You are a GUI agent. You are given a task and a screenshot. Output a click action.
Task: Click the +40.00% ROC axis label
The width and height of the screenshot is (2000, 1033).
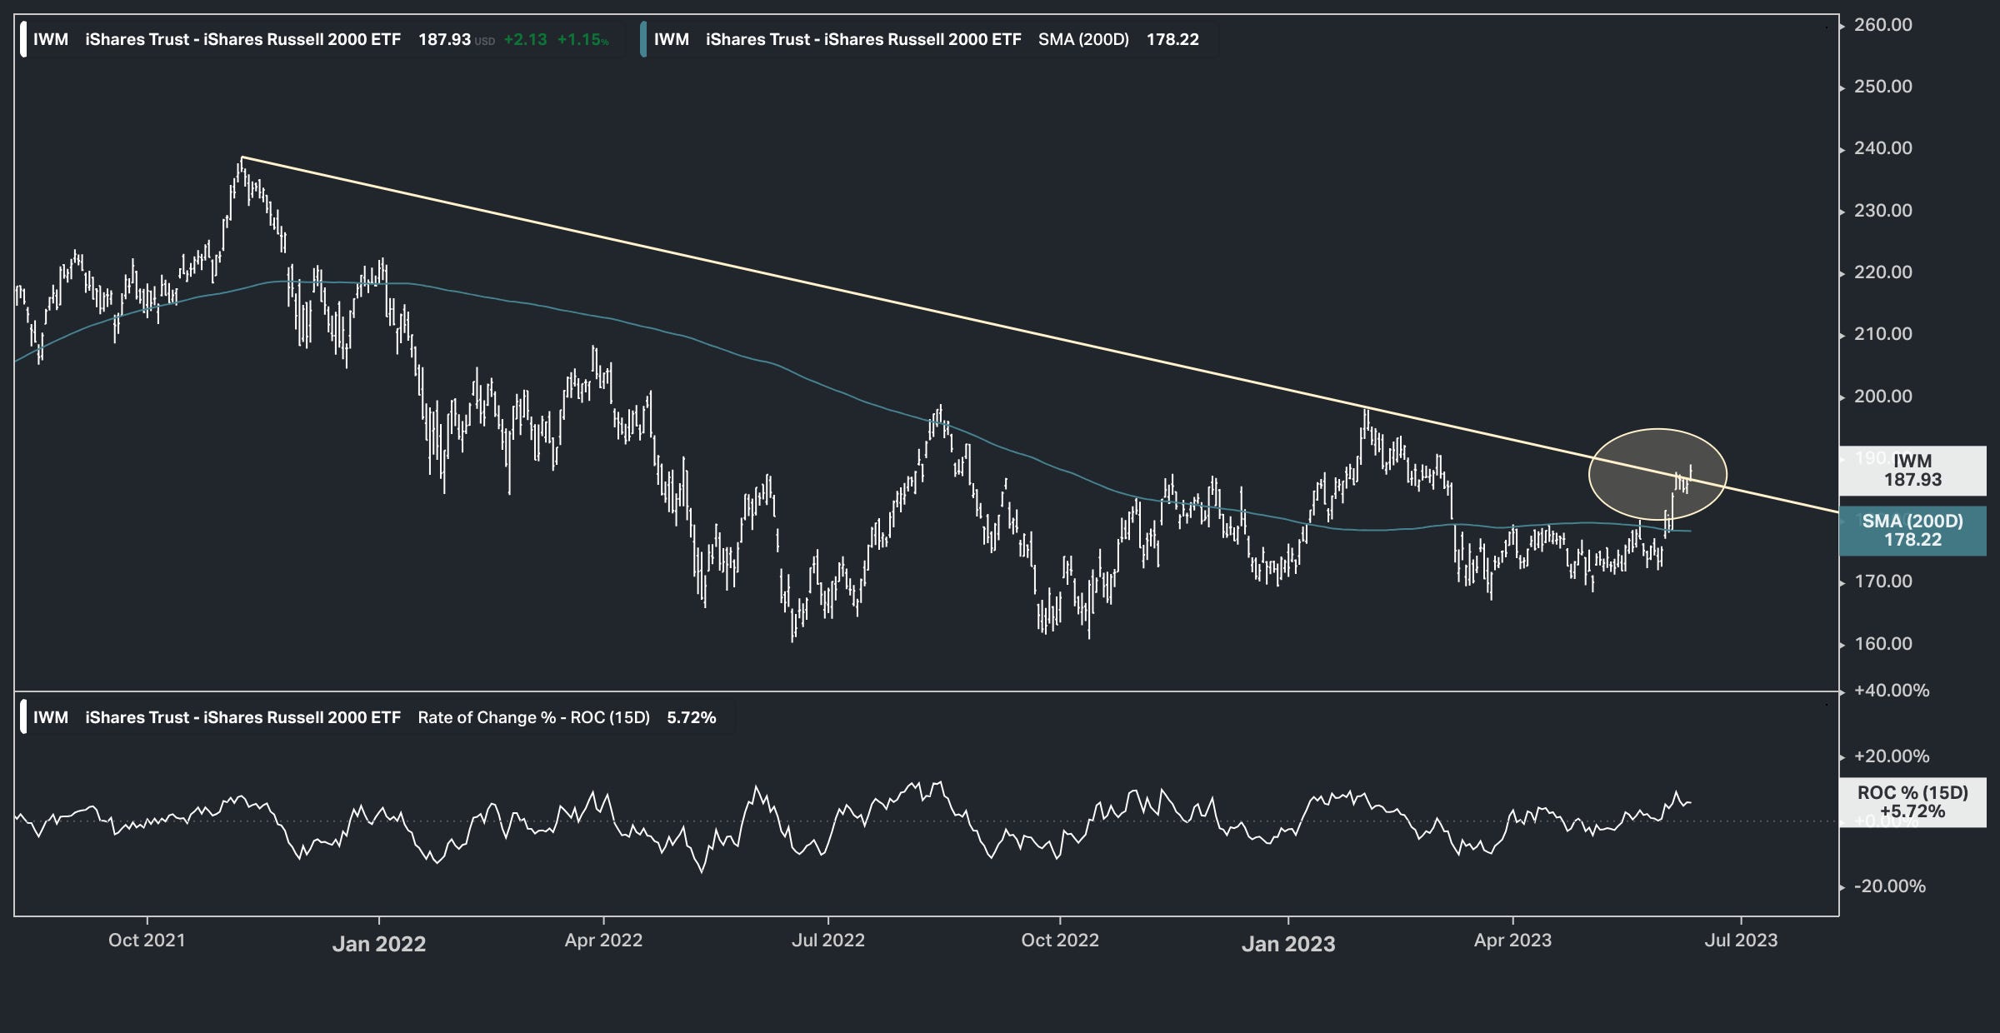[x=1892, y=691]
